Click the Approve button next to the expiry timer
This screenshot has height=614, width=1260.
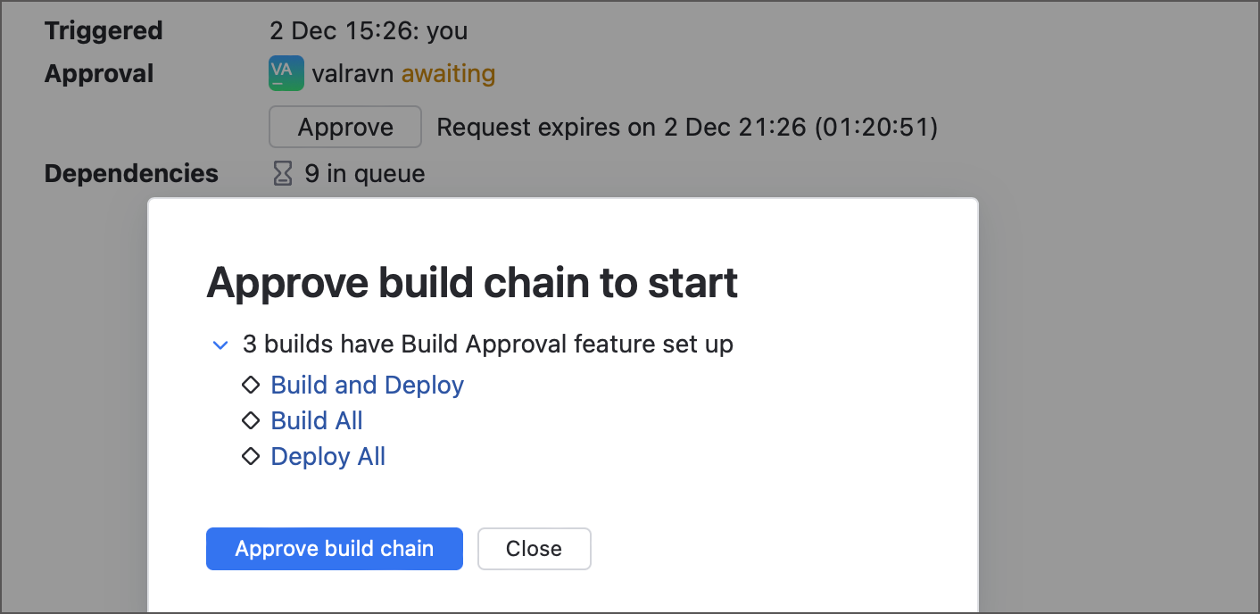[x=344, y=127]
